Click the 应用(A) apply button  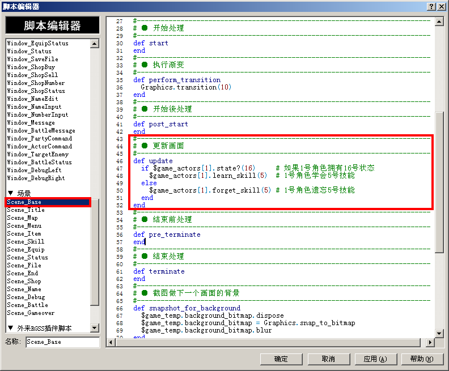[x=375, y=359]
